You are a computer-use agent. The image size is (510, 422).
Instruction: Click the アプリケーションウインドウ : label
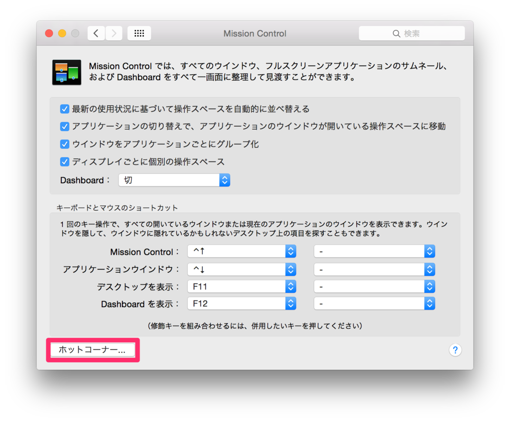pos(121,269)
